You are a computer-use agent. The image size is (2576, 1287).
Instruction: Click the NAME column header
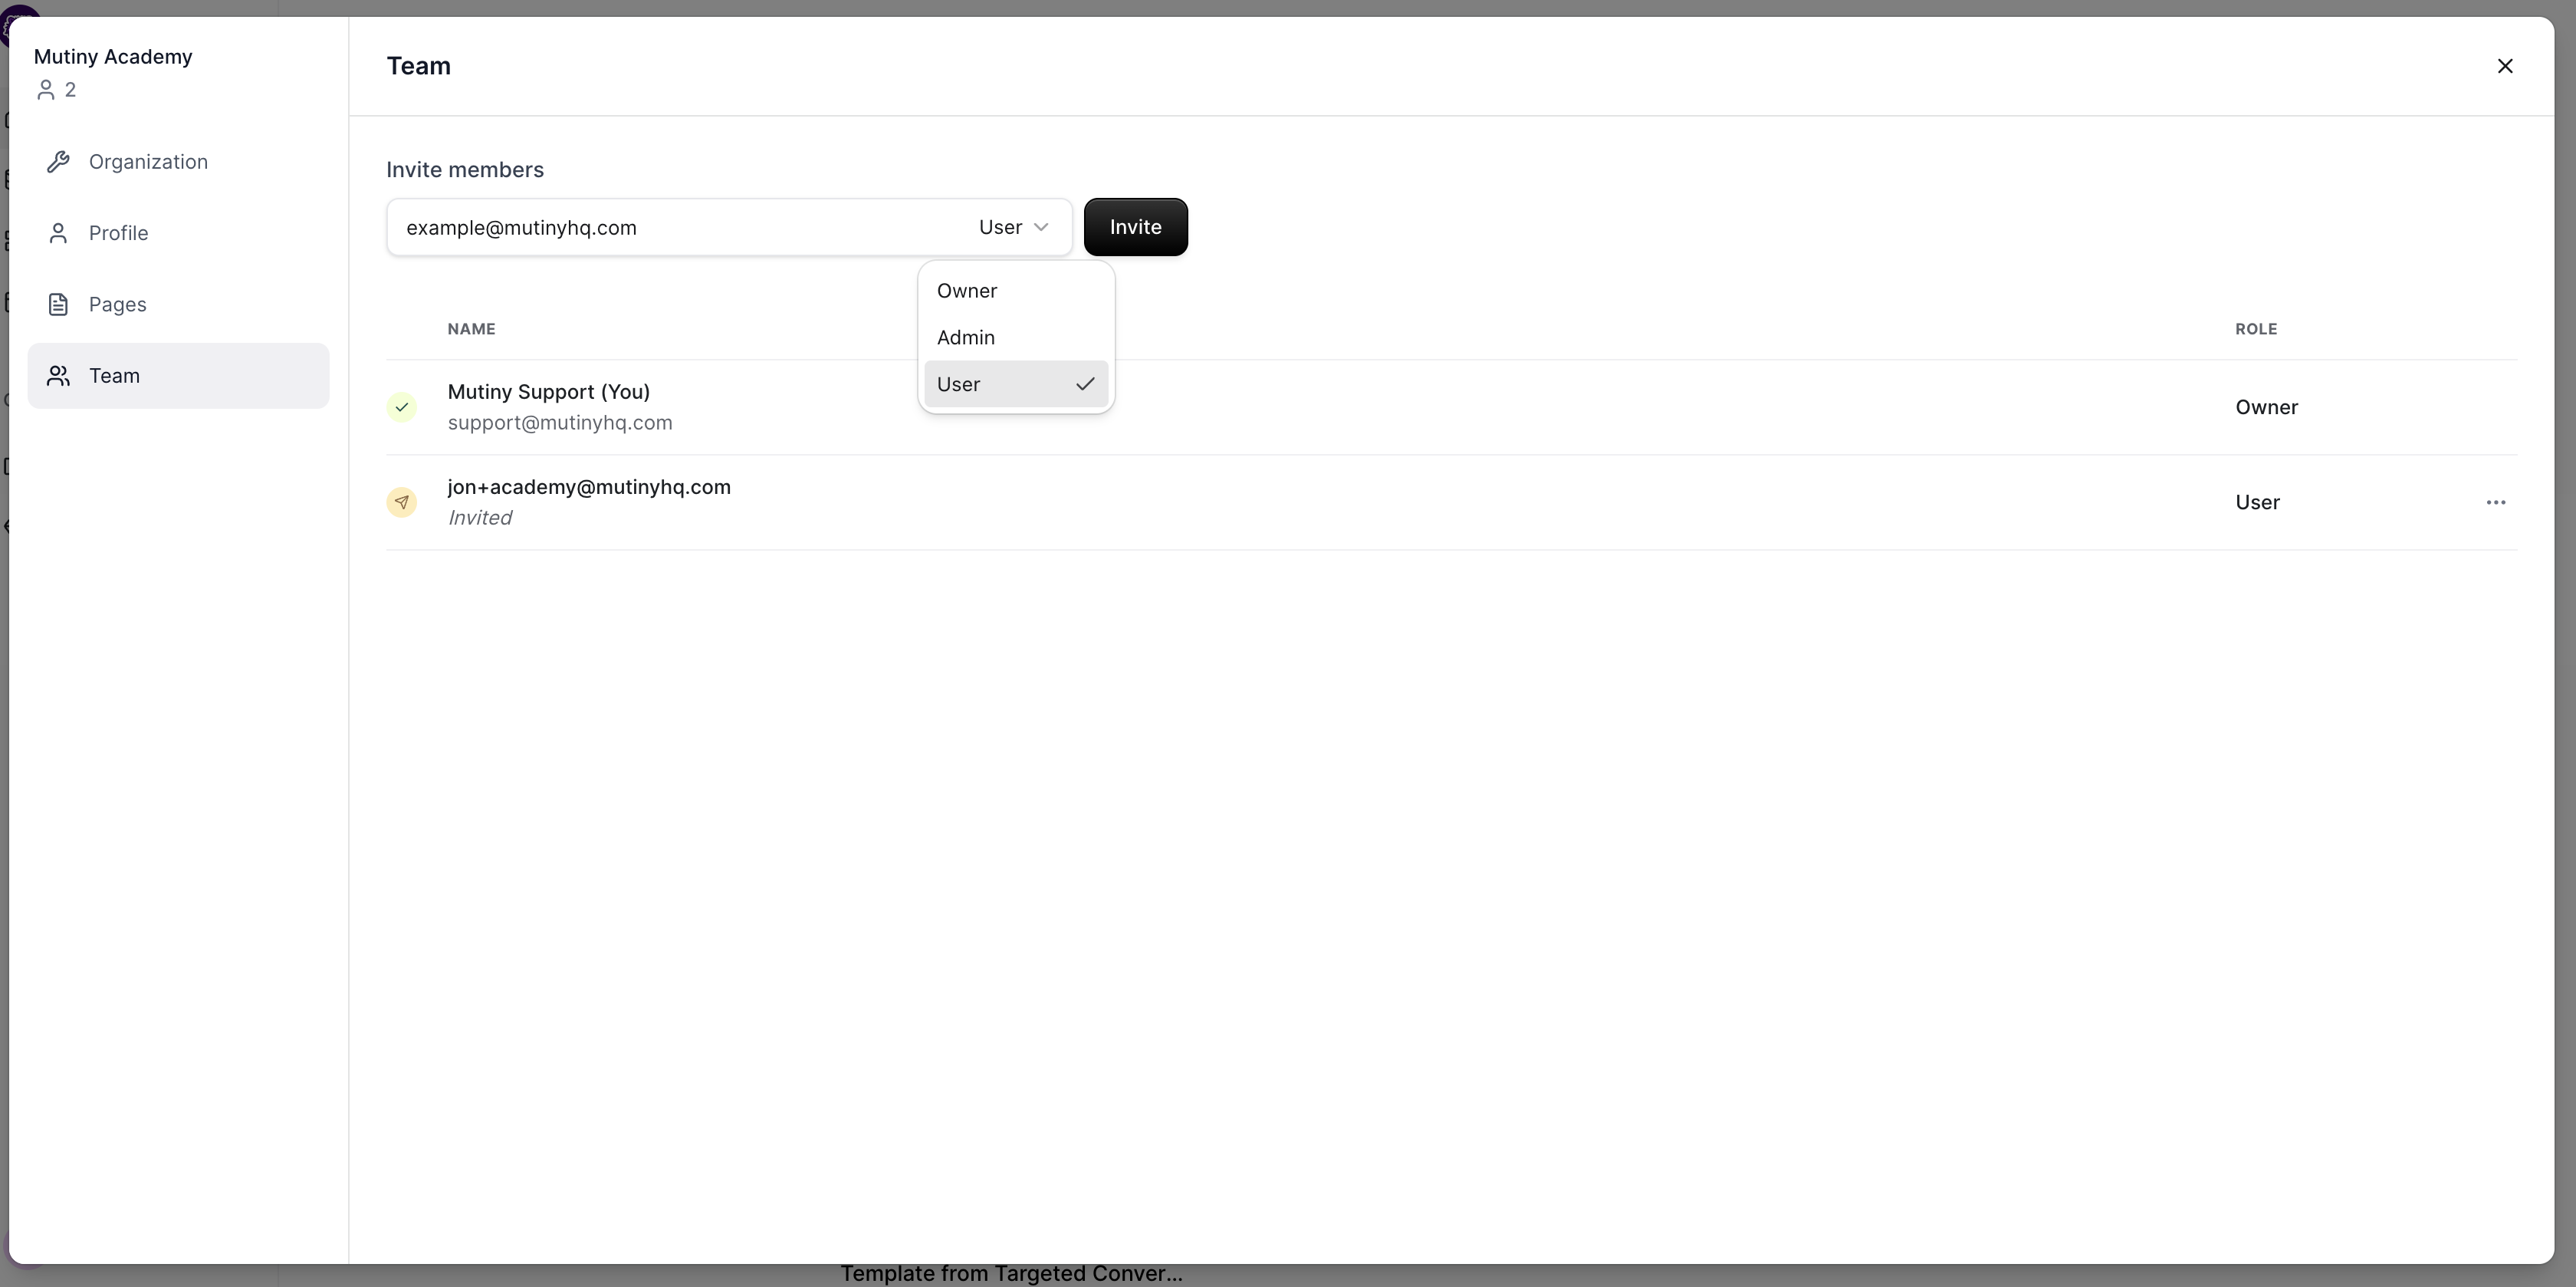(x=471, y=329)
